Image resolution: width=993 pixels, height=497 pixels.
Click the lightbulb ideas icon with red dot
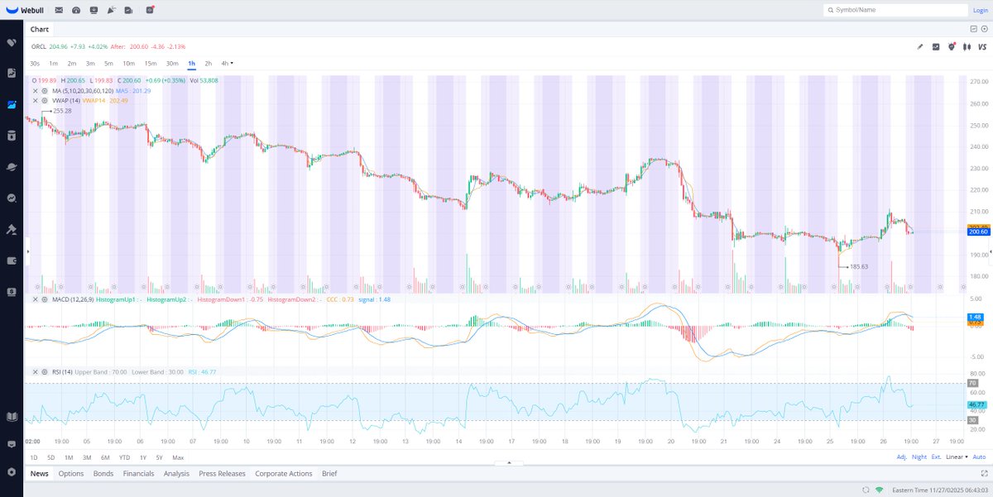[952, 47]
